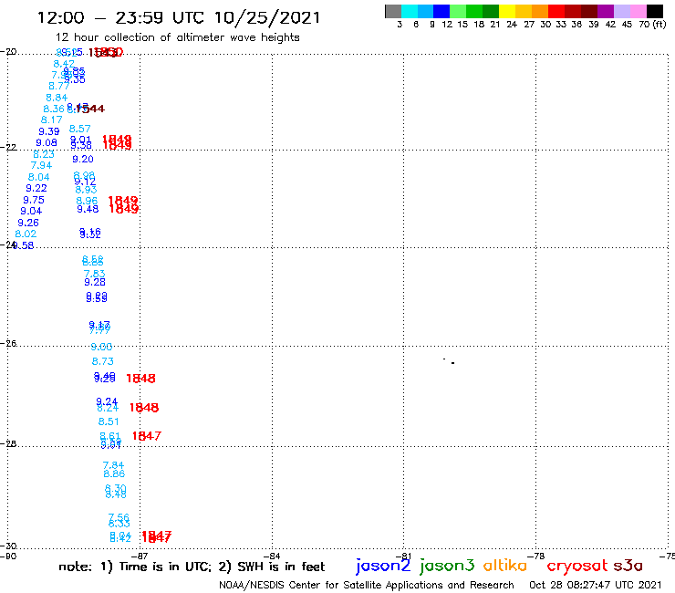Click the wave height value 8.73
This screenshot has height=593, width=675.
pos(103,361)
